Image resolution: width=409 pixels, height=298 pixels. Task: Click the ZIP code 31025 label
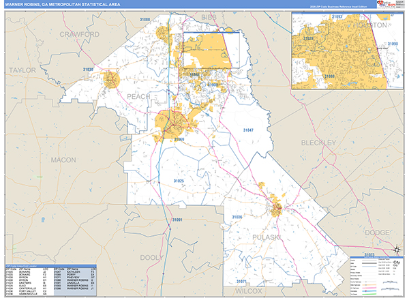coord(179,181)
